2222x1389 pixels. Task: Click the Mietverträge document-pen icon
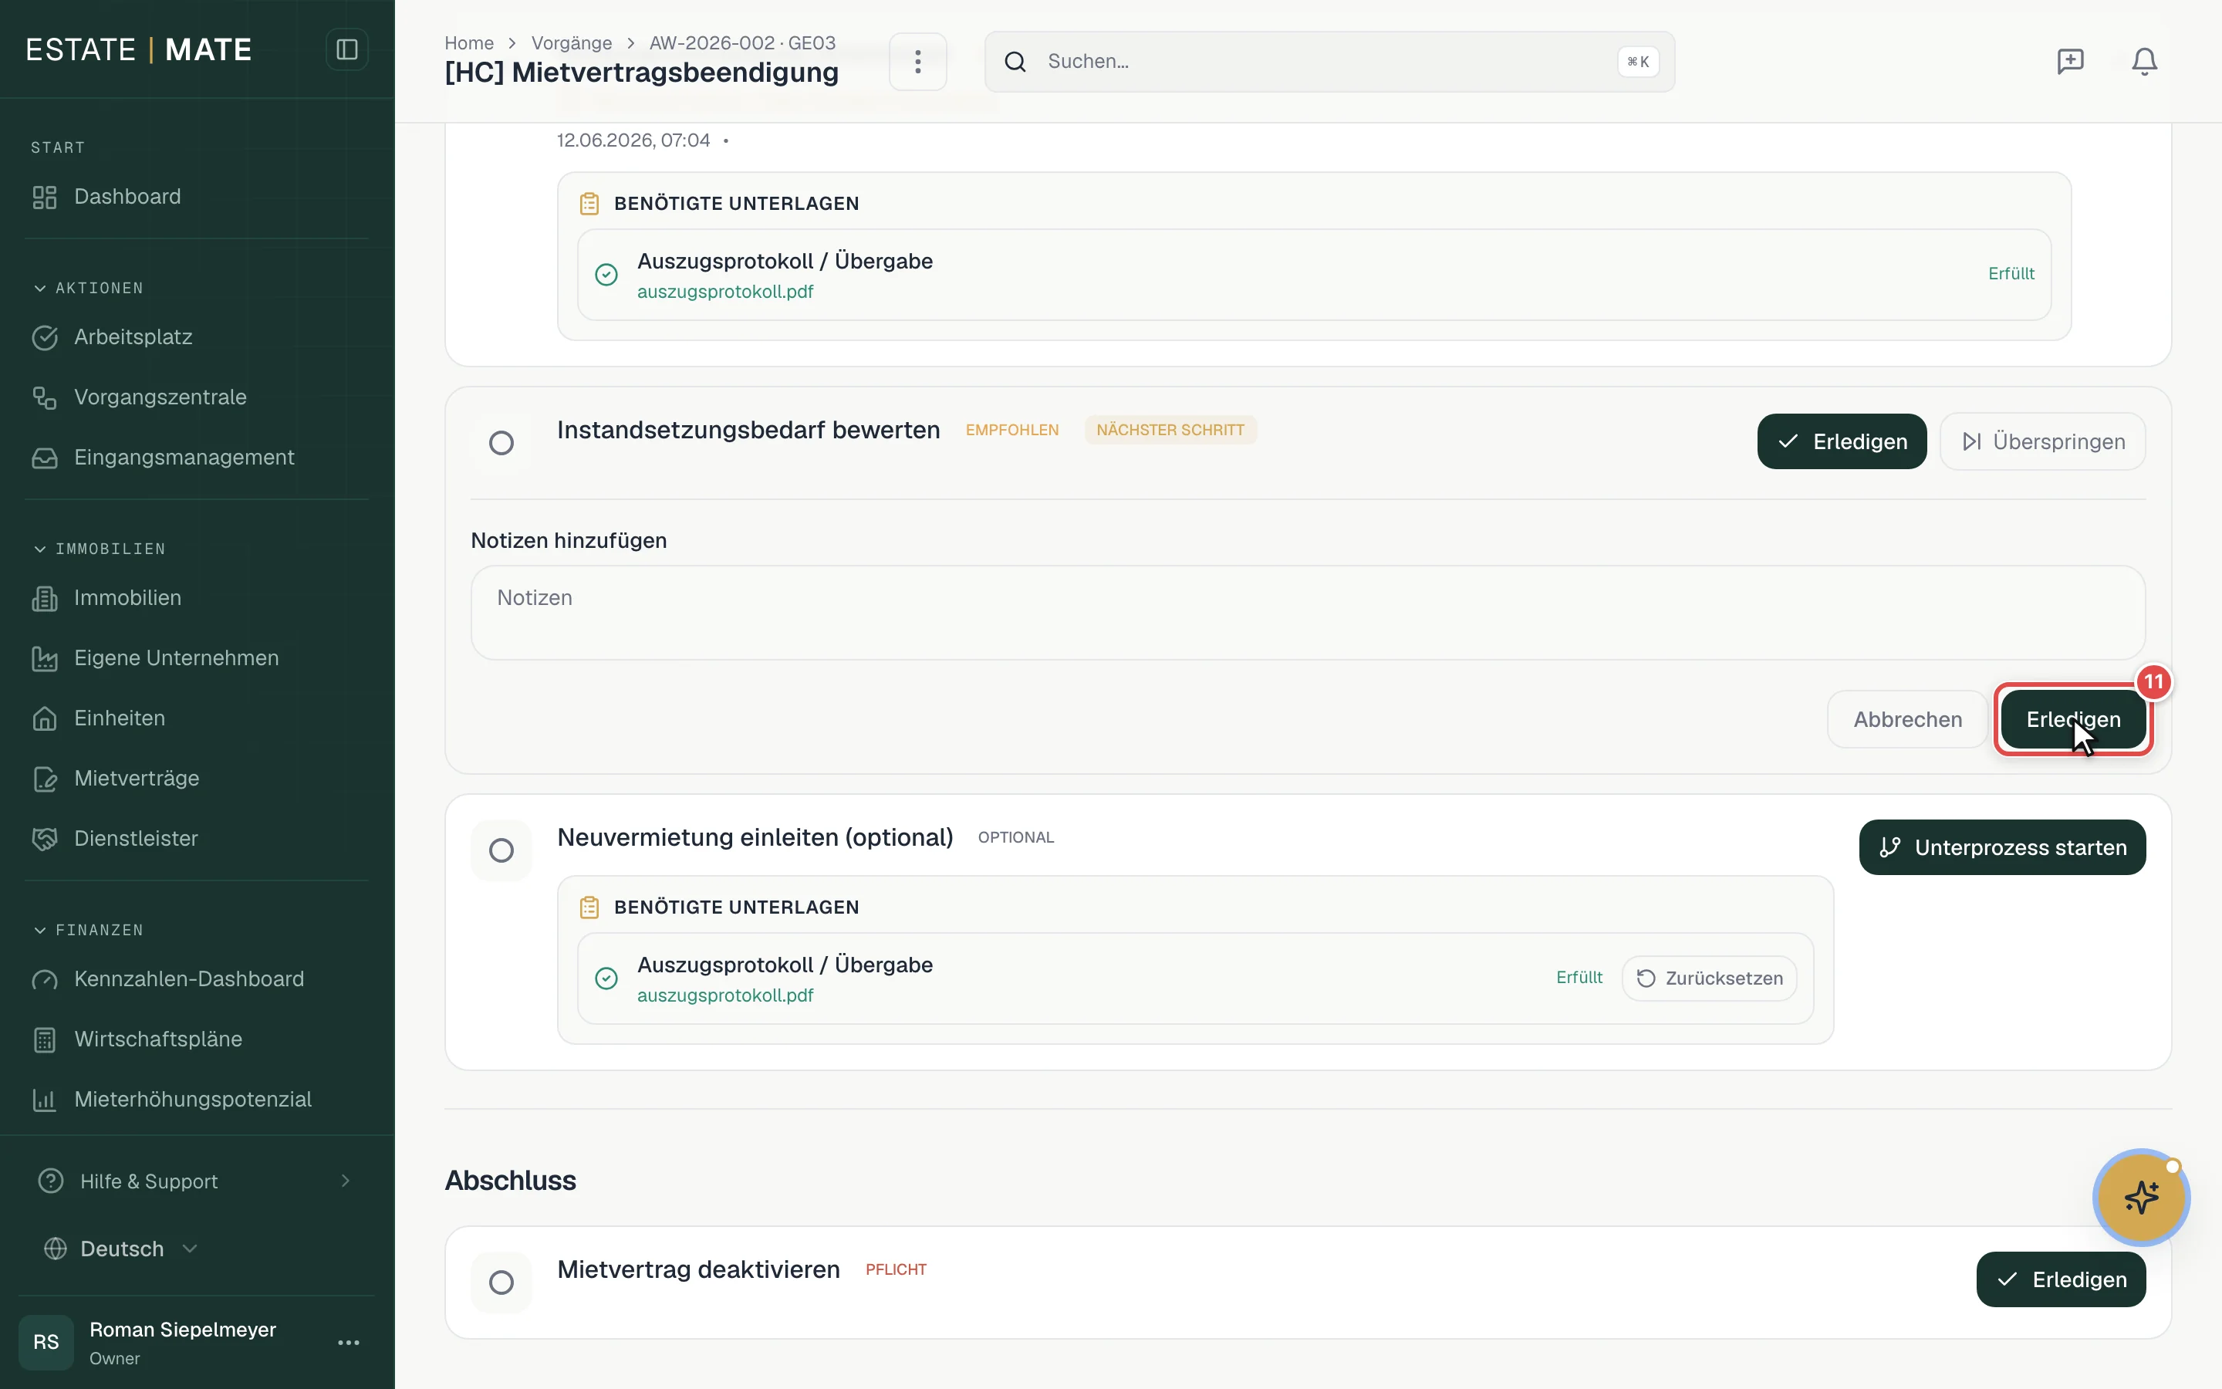pos(44,778)
